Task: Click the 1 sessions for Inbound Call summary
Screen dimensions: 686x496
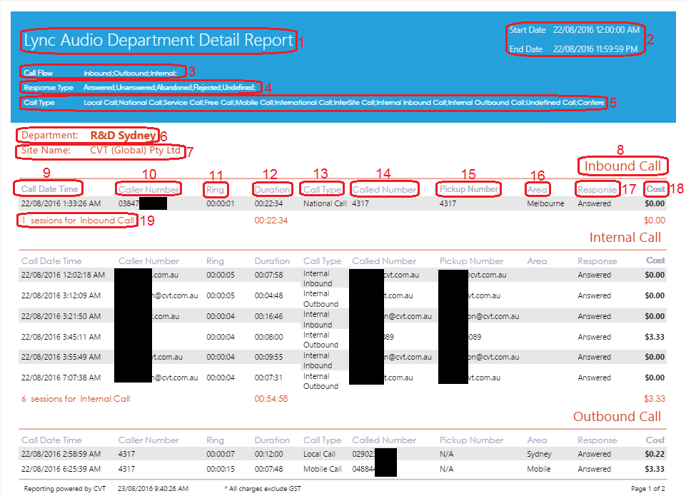Action: (x=78, y=221)
